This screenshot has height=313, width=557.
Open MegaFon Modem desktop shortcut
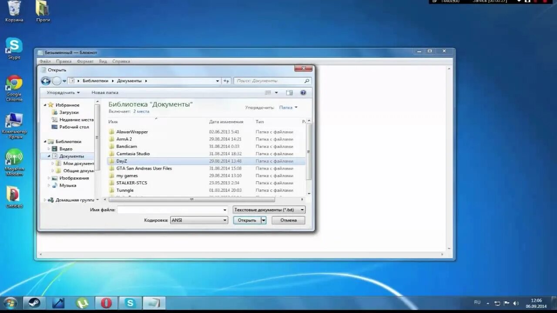tap(14, 163)
